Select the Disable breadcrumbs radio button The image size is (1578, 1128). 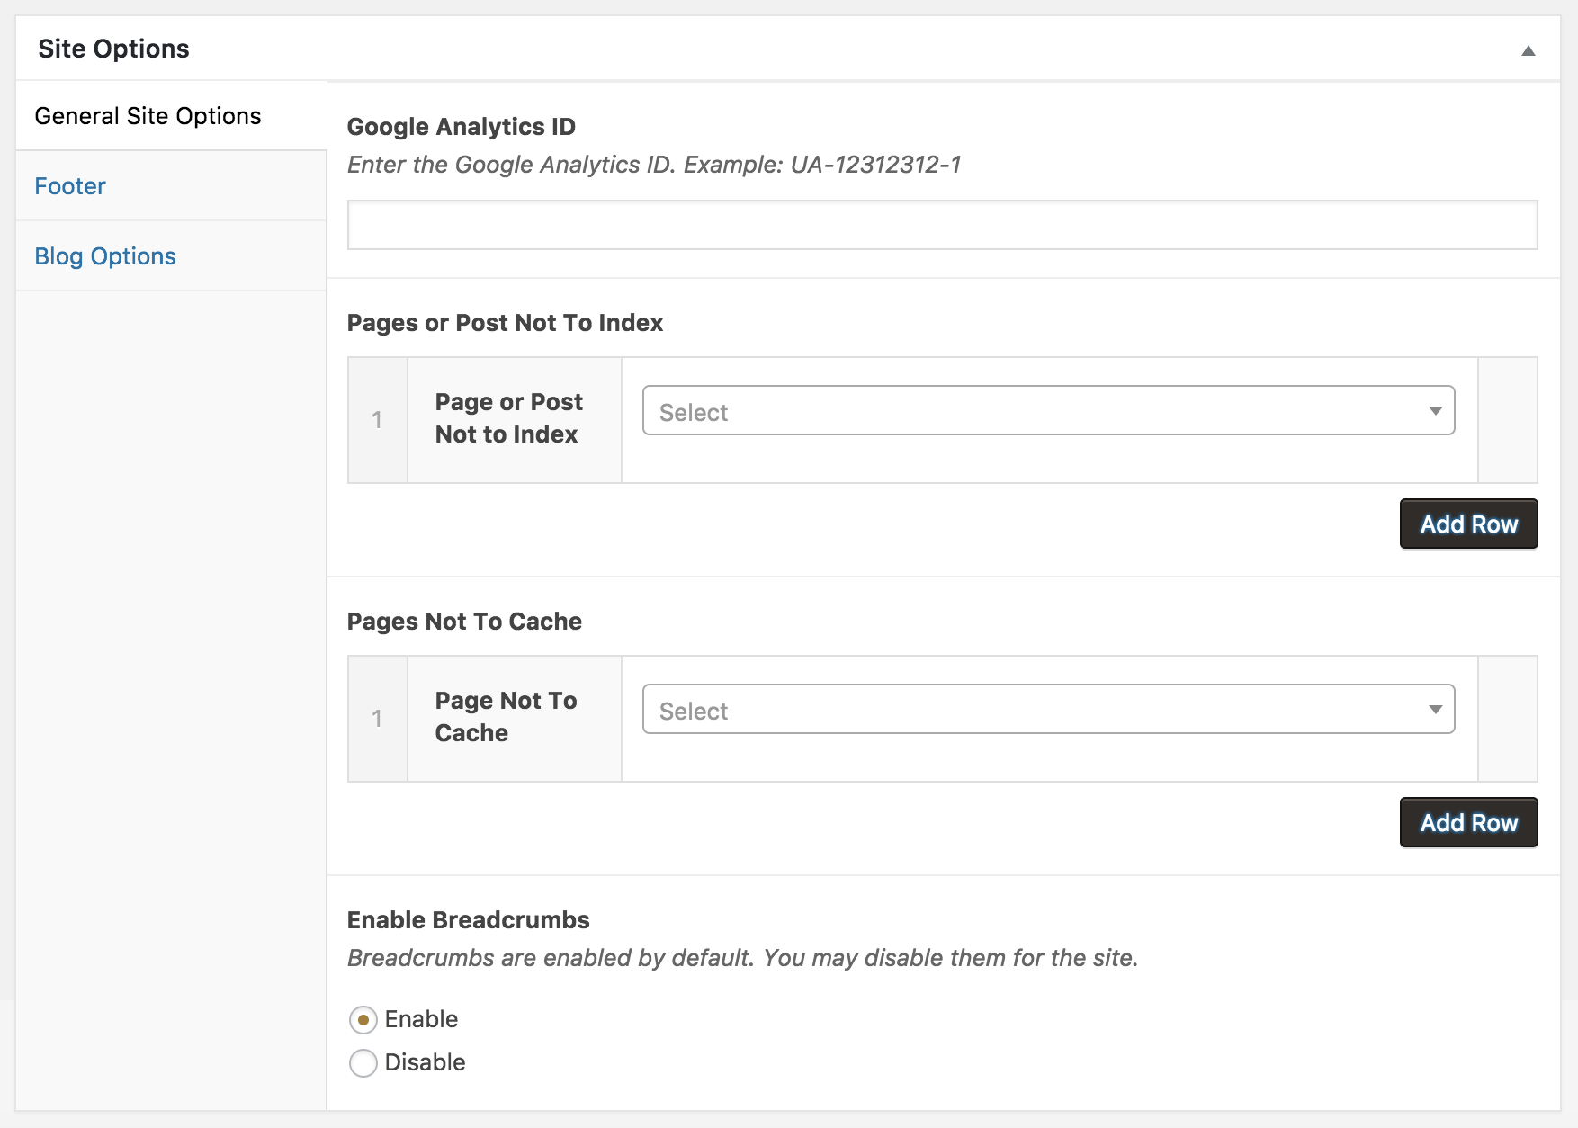363,1063
